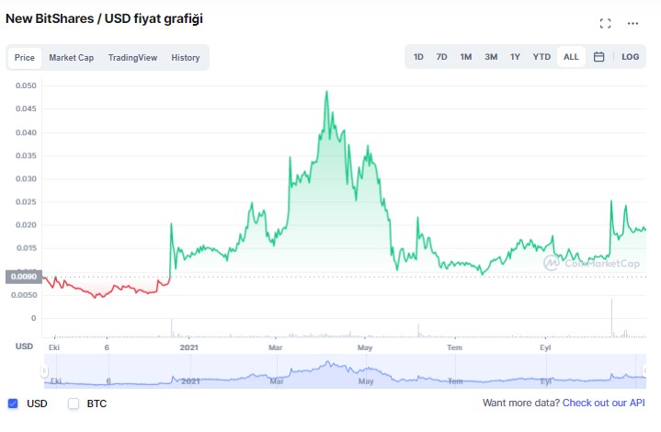Viewport: 661px width, 432px height.
Task: Follow the Check out our API link
Action: point(604,403)
